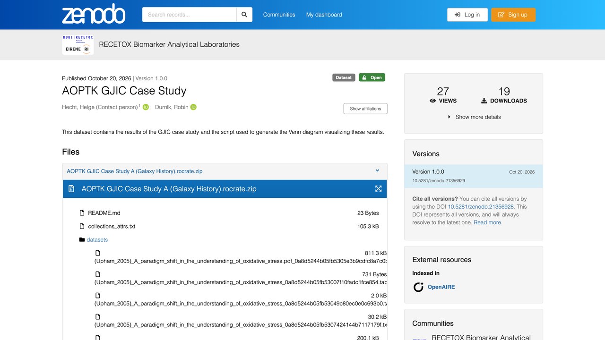Click the Read more link
Image resolution: width=605 pixels, height=340 pixels.
click(487, 222)
